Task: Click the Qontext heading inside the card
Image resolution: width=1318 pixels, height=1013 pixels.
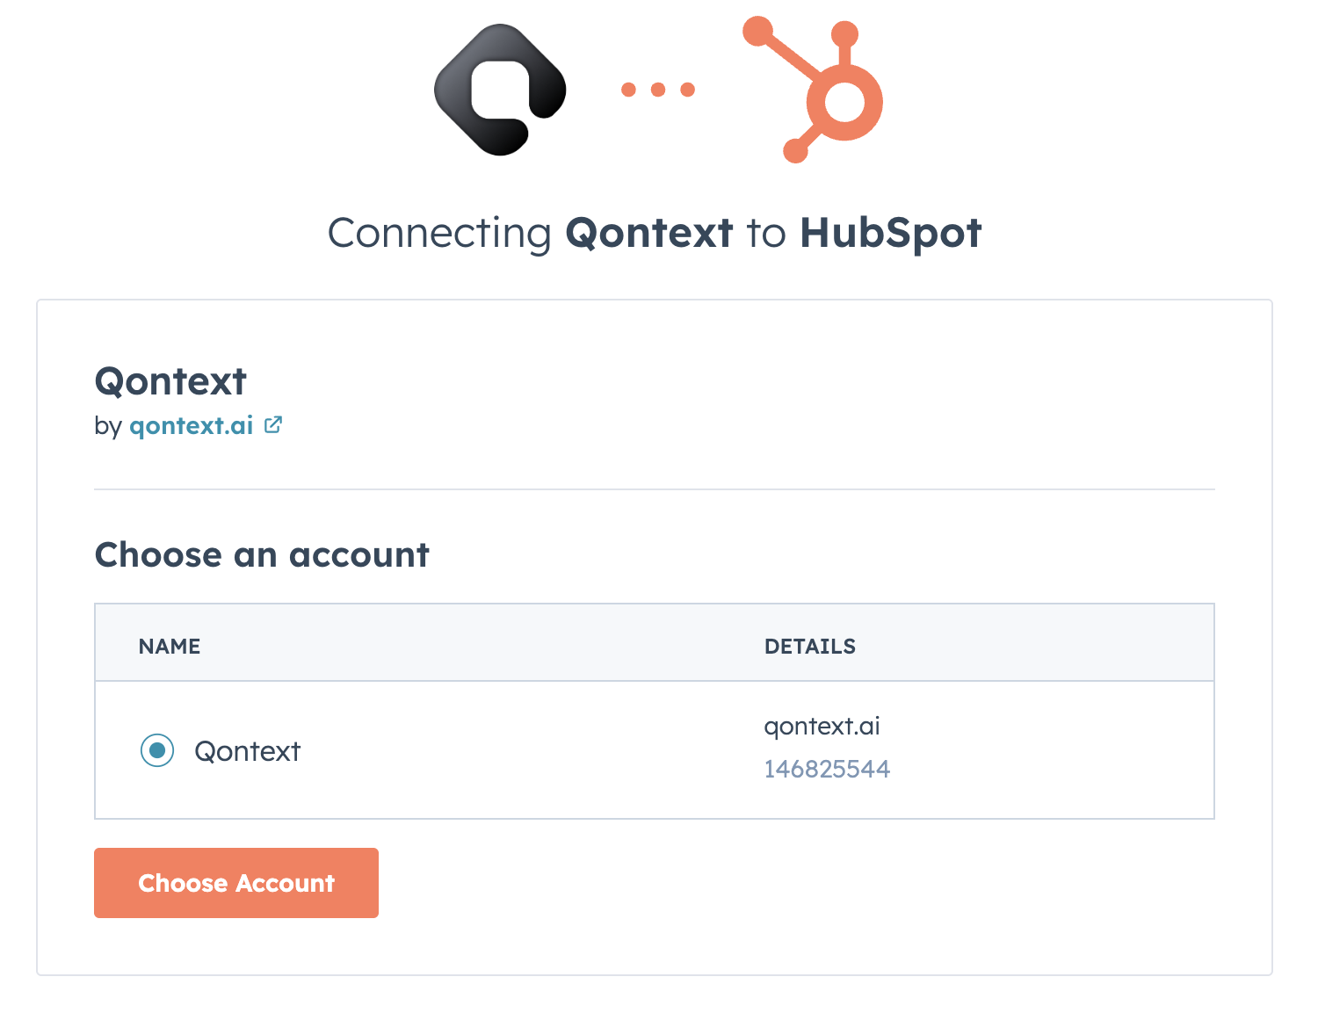Action: click(x=170, y=381)
